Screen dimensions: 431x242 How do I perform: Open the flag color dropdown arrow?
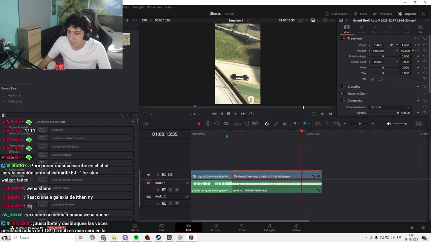[x=299, y=124]
